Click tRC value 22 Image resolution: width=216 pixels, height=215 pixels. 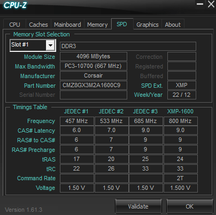pyautogui.click(x=77, y=168)
